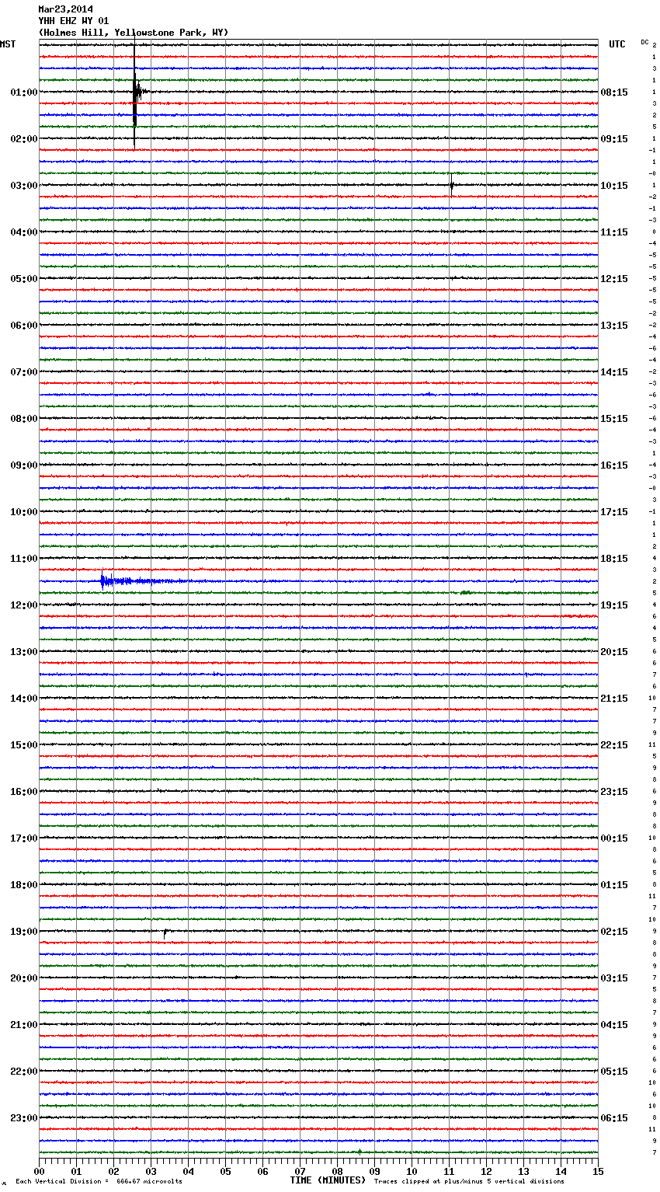Click the 04:00 MST time label
The width and height of the screenshot is (660, 1192).
24,232
